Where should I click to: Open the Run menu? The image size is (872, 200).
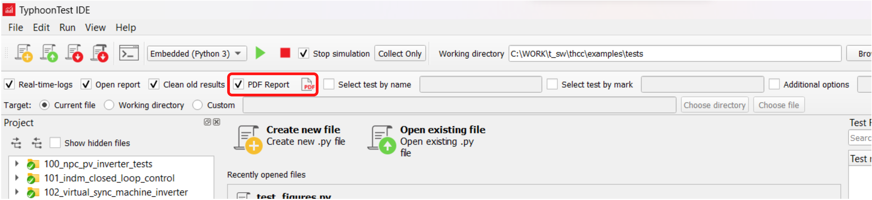[x=67, y=28]
